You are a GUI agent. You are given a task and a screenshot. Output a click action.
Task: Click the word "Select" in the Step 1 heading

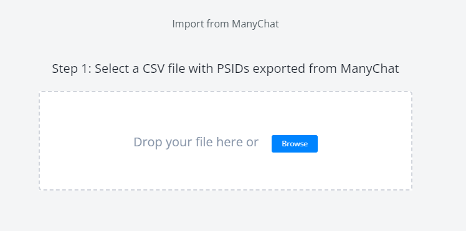112,68
